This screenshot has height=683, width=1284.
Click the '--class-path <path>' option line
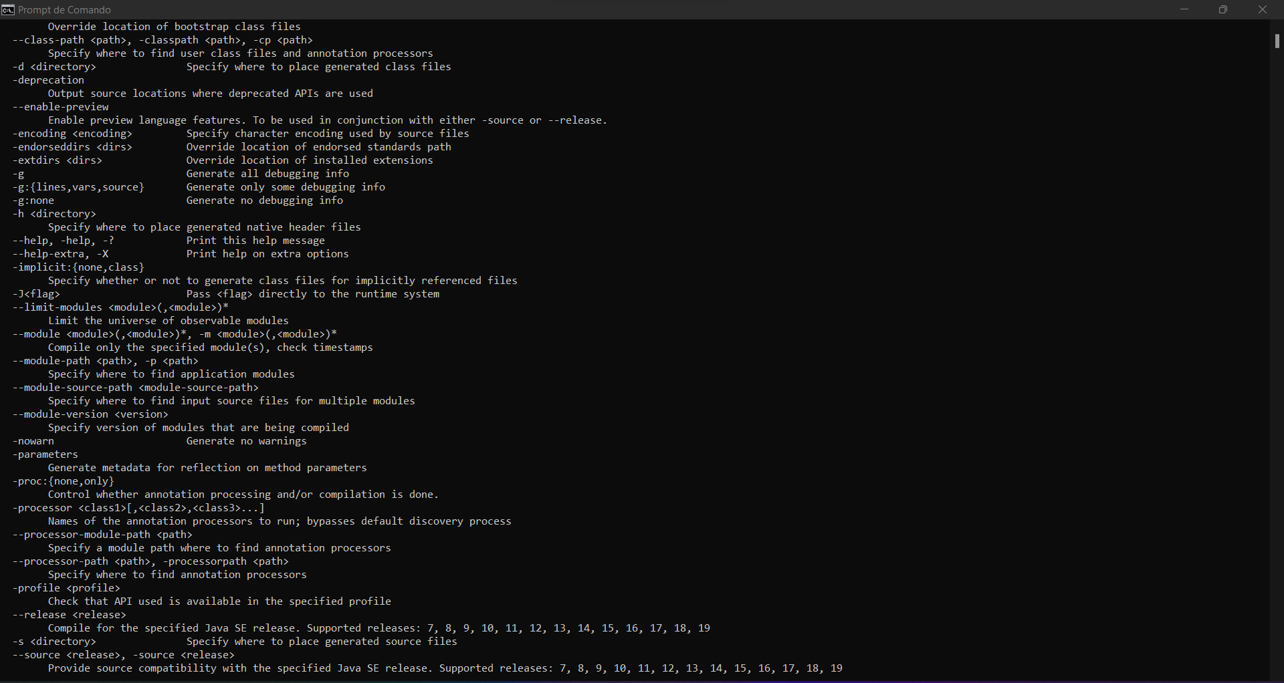(x=163, y=40)
